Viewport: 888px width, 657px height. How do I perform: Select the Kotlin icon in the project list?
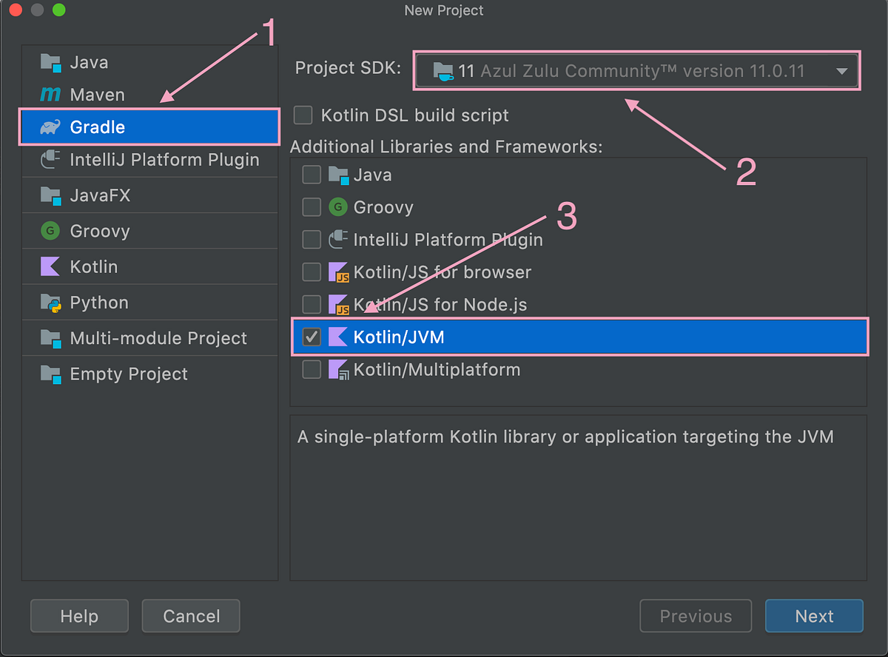[x=50, y=266]
